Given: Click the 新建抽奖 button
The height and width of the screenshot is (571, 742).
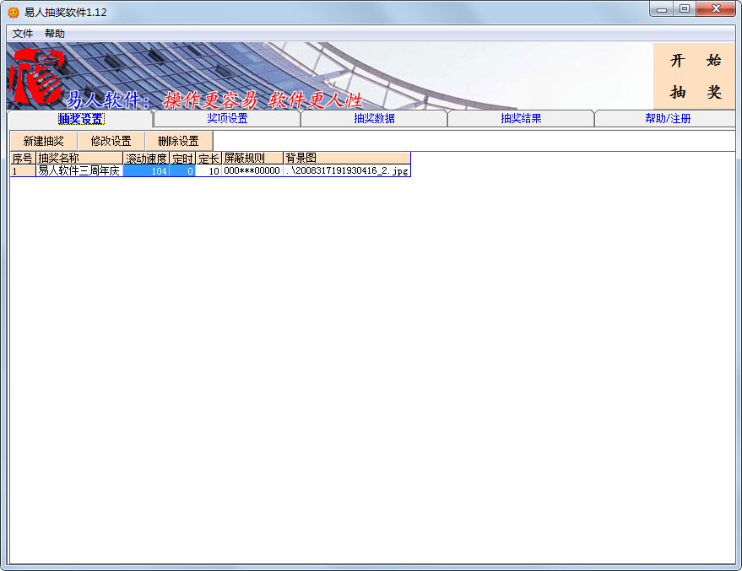Looking at the screenshot, I should coord(44,141).
